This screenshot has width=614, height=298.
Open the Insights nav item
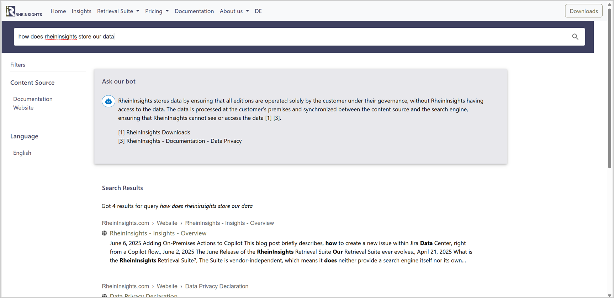(81, 11)
